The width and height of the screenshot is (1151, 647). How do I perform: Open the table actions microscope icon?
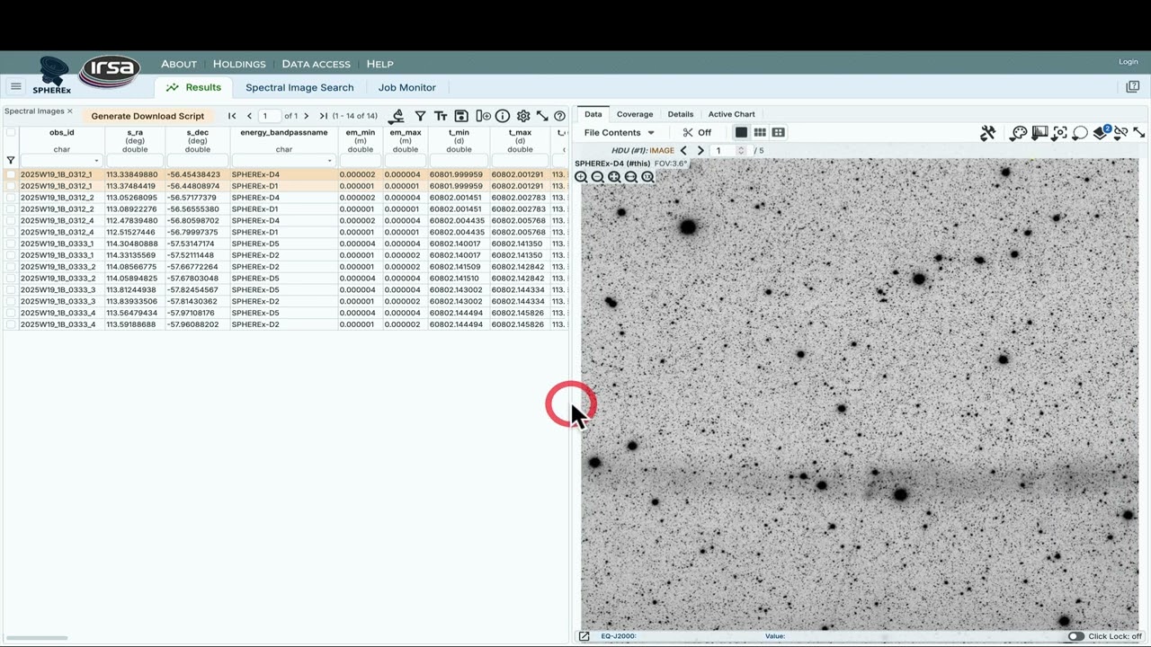(x=397, y=116)
